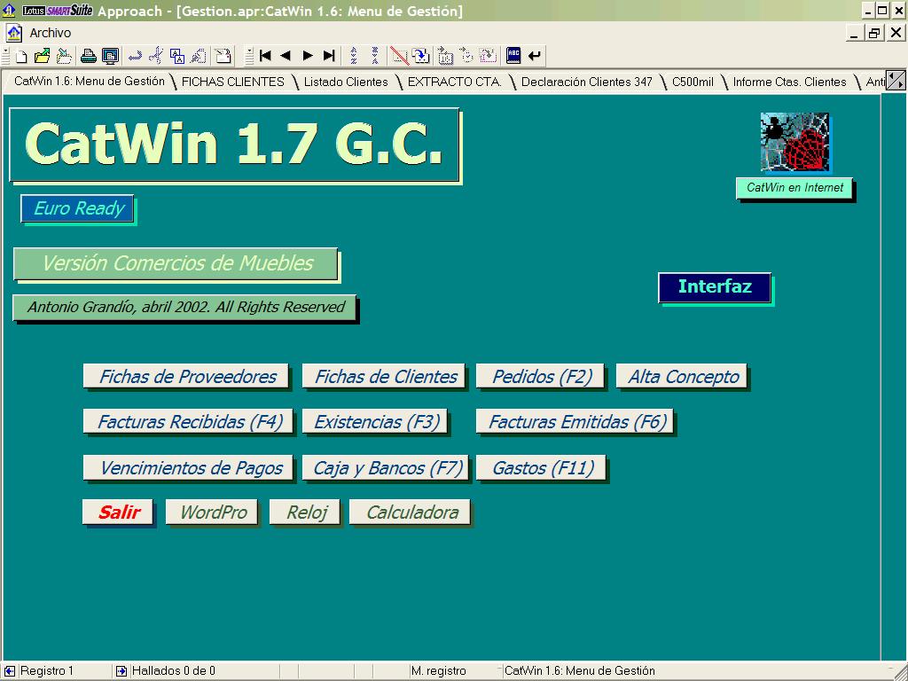Open the CatWin en Internet link

click(x=794, y=188)
